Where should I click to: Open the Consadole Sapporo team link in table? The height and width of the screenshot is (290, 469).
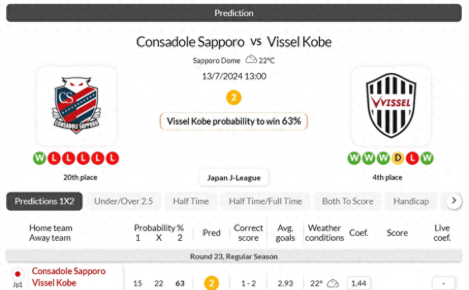tap(69, 271)
